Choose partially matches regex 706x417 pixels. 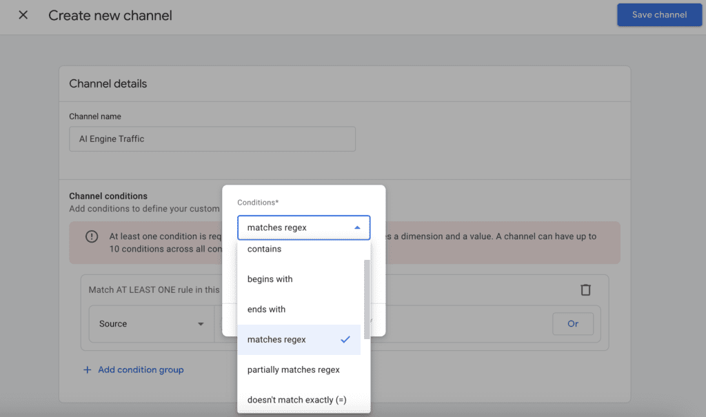coord(293,369)
